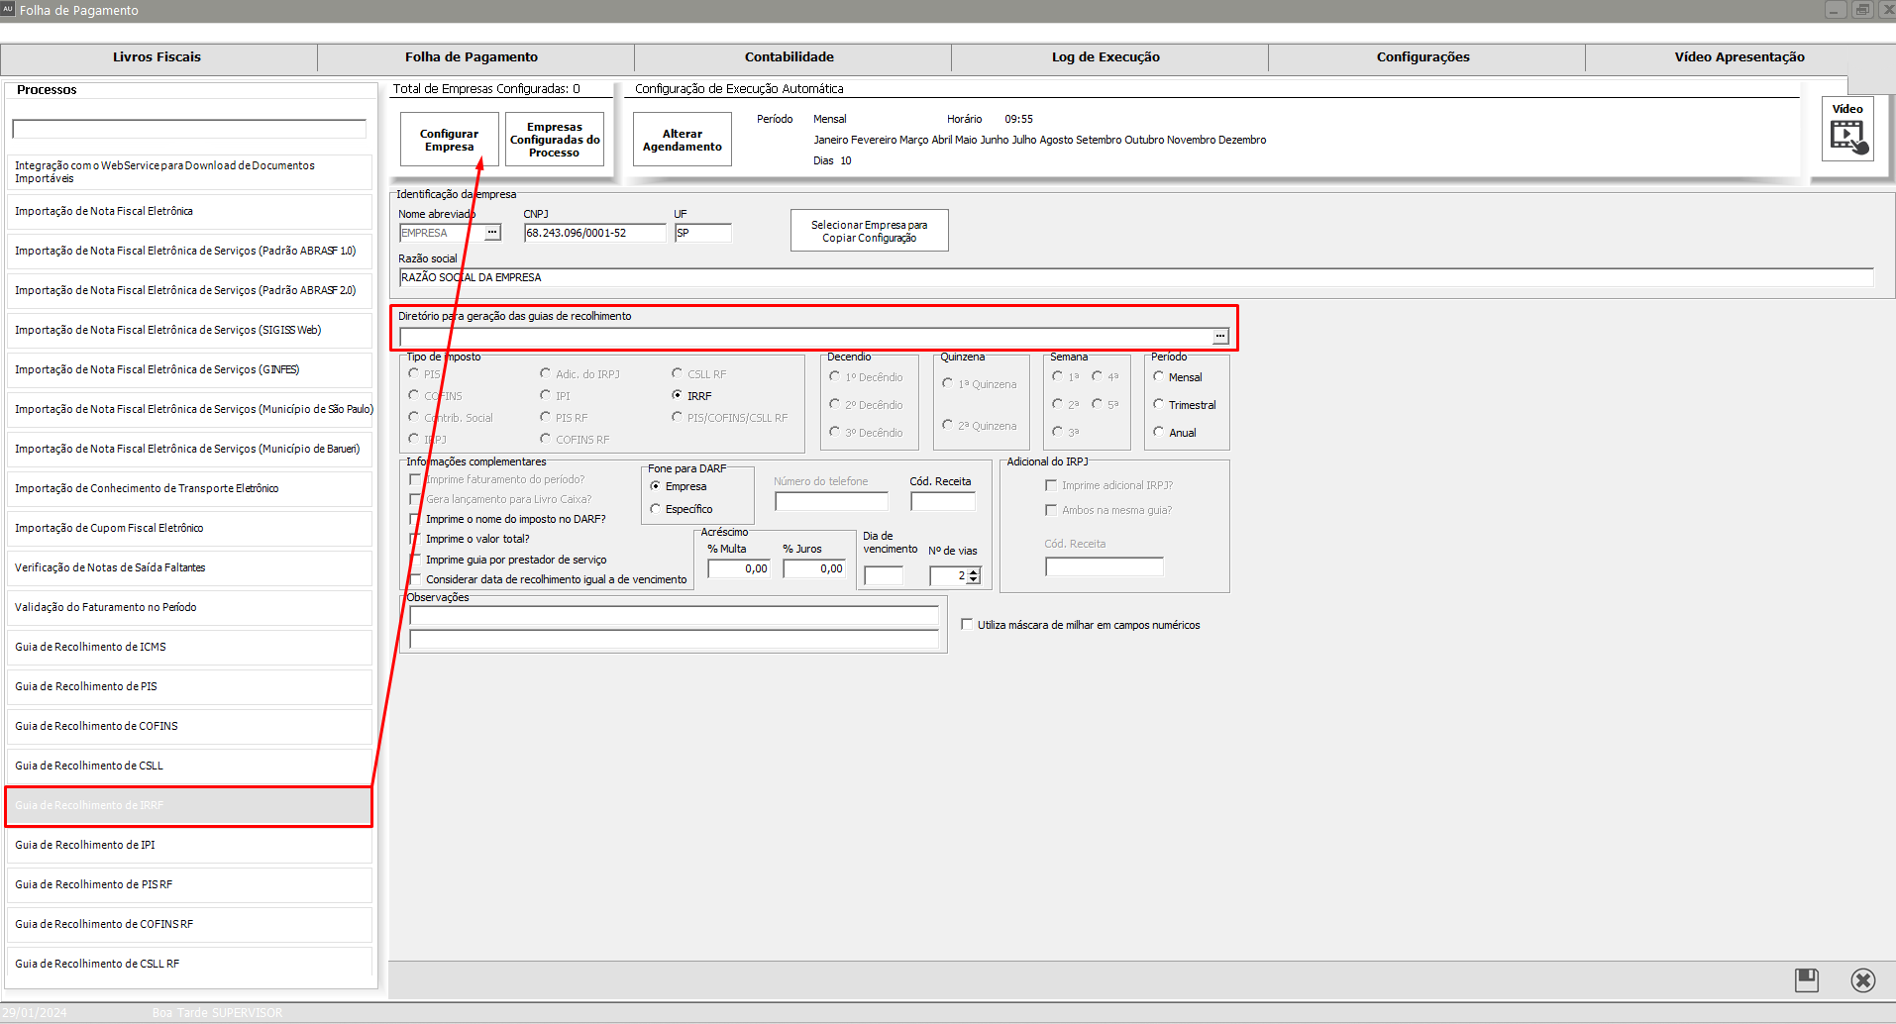The width and height of the screenshot is (1896, 1024).
Task: Switch to Folha de Pagamento tab
Action: [472, 57]
